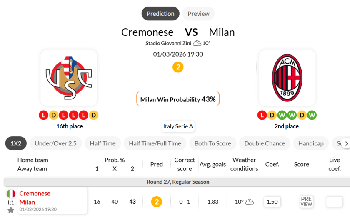Click the PREVIEW button in score column
Screen dimensions: 350x217
pyautogui.click(x=306, y=202)
